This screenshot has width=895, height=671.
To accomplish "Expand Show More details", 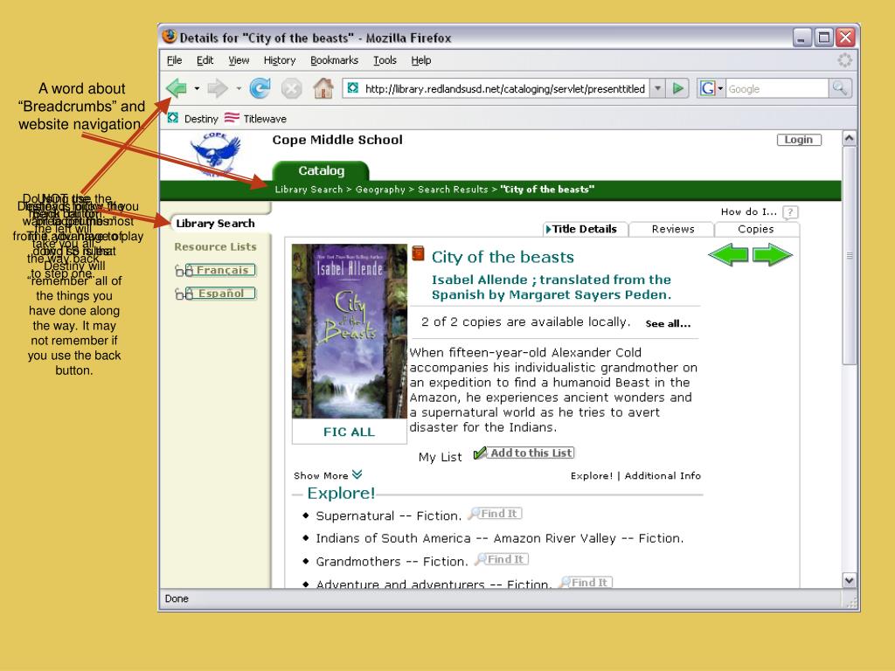I will (x=329, y=475).
